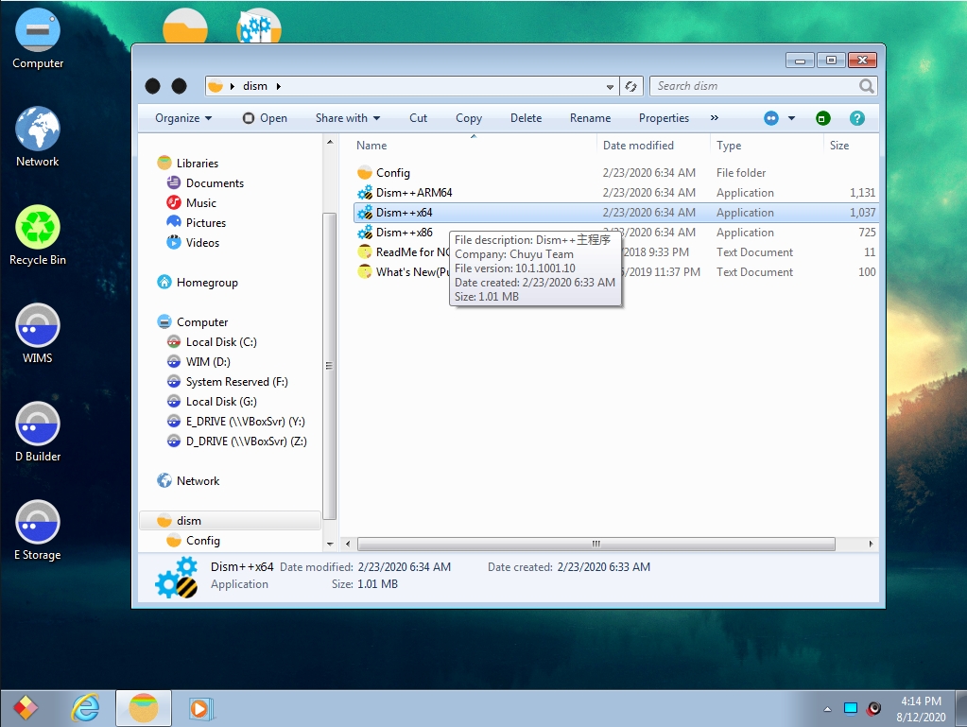Click the change view icon

click(771, 118)
